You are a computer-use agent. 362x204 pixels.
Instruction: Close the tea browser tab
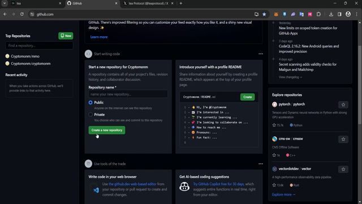point(60,3)
